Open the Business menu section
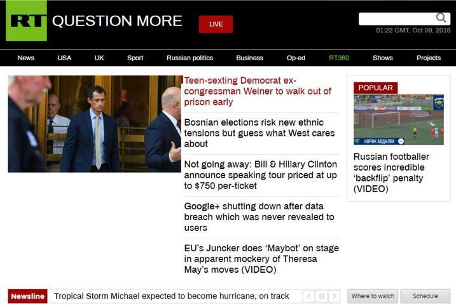The image size is (456, 307). click(x=249, y=58)
